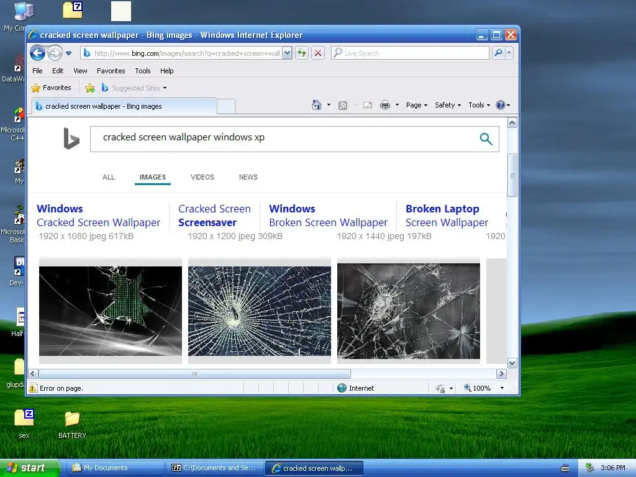This screenshot has width=636, height=477.
Task: Click the Favorites star button
Action: point(51,88)
